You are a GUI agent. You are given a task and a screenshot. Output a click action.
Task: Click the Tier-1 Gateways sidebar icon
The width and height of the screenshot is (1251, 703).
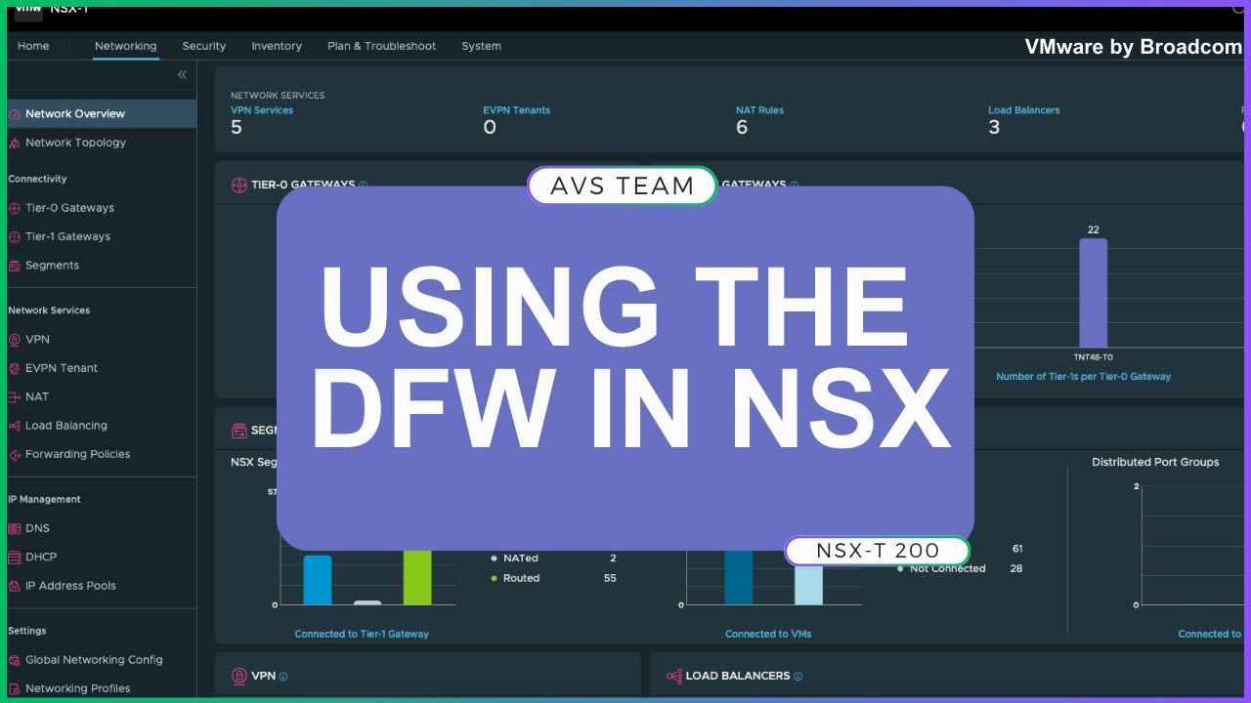point(15,236)
